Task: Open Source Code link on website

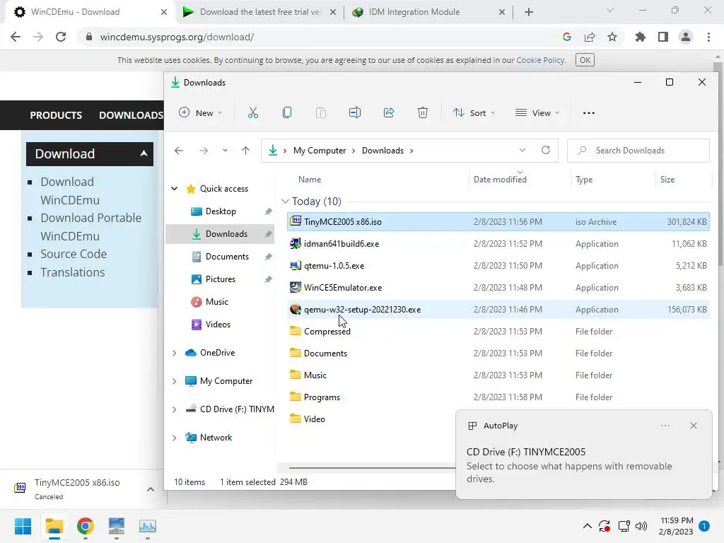Action: coord(74,254)
